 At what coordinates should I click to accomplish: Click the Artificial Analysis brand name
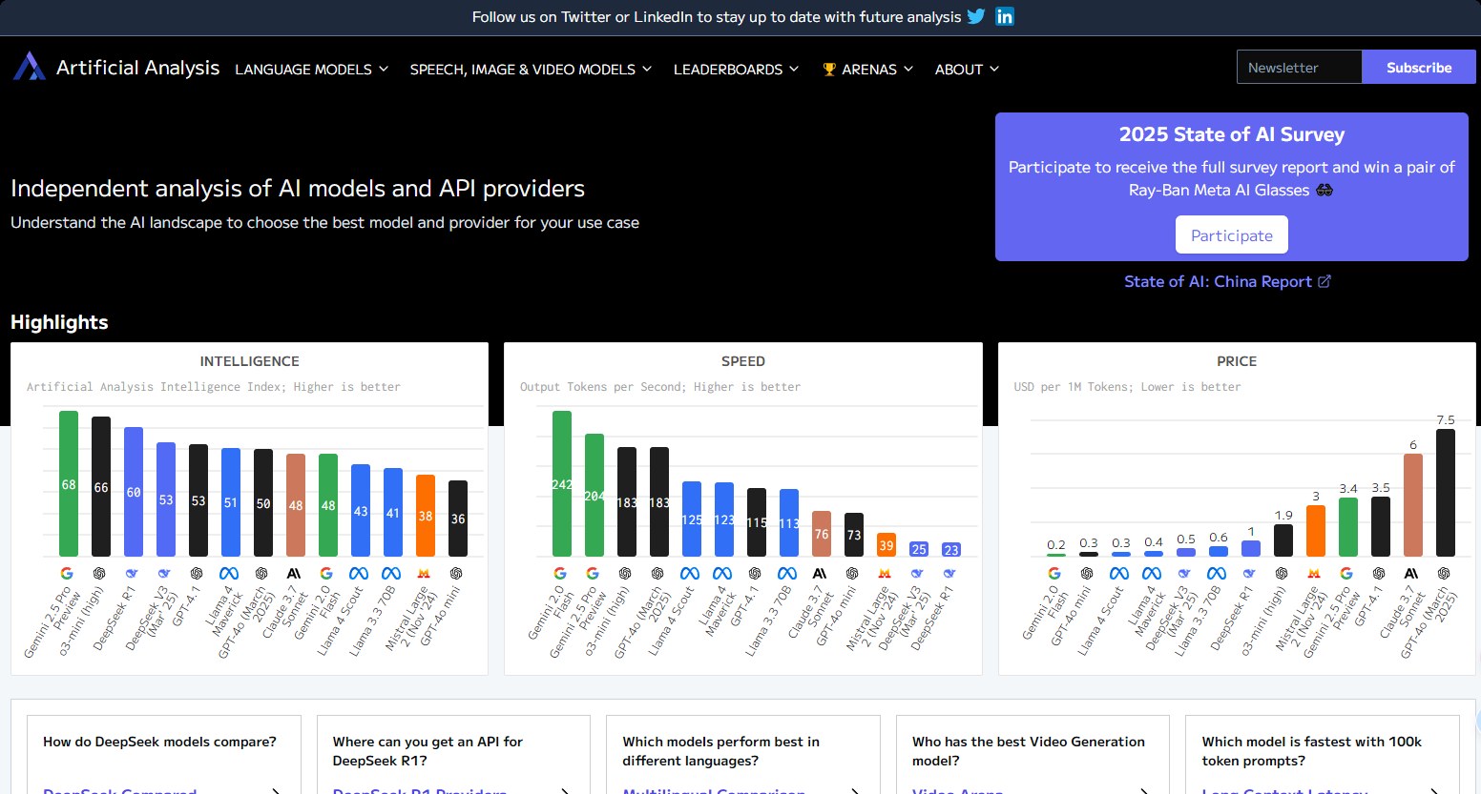(137, 68)
